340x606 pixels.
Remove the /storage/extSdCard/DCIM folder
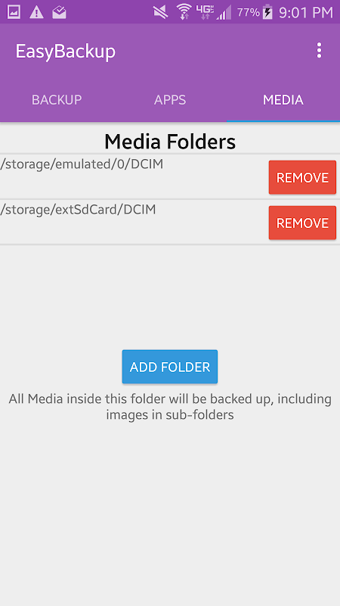pyautogui.click(x=302, y=223)
